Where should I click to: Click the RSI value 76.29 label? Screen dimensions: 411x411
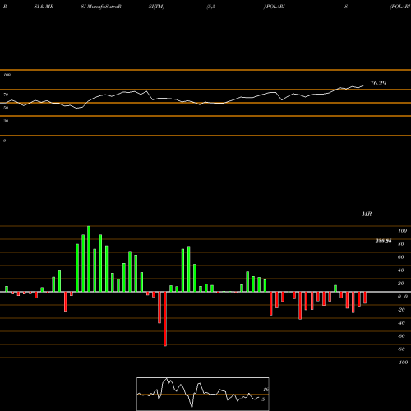click(x=378, y=83)
